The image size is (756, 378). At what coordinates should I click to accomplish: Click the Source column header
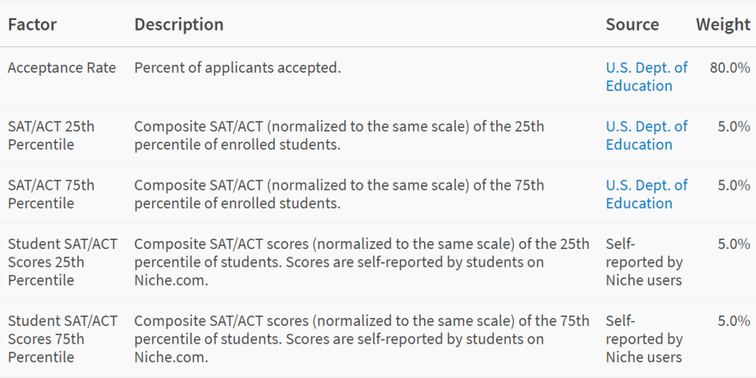point(632,25)
